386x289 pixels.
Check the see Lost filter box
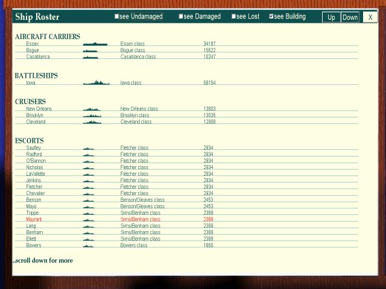[234, 17]
